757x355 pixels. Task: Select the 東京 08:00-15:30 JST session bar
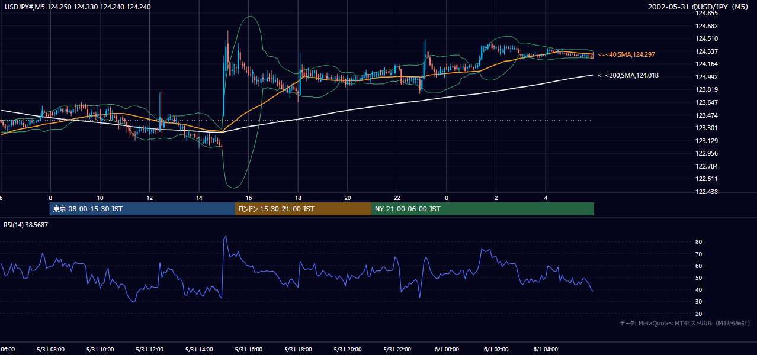pyautogui.click(x=142, y=209)
